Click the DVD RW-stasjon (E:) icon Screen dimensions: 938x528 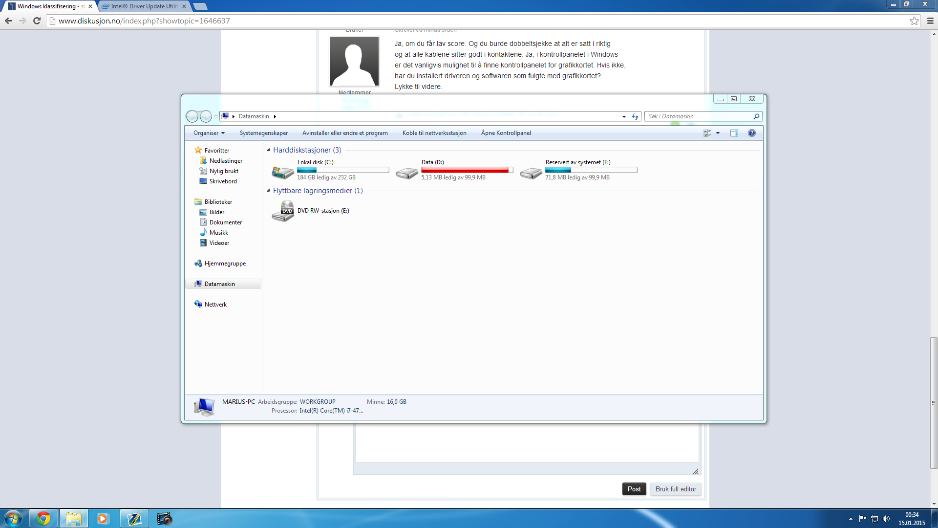[283, 211]
